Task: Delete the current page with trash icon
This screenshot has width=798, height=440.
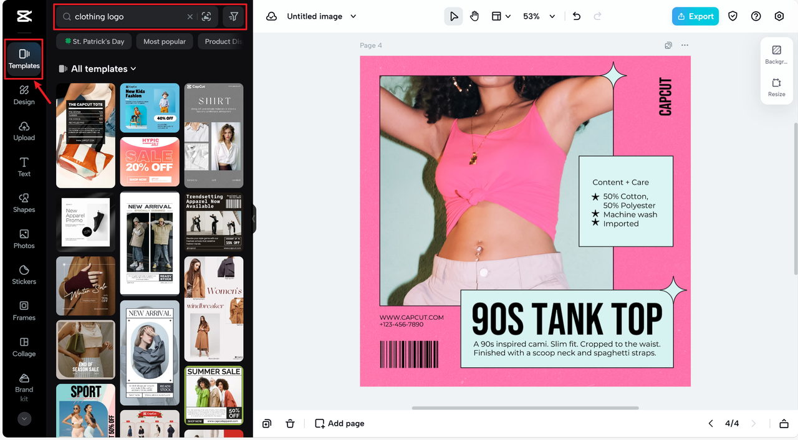Action: (290, 424)
